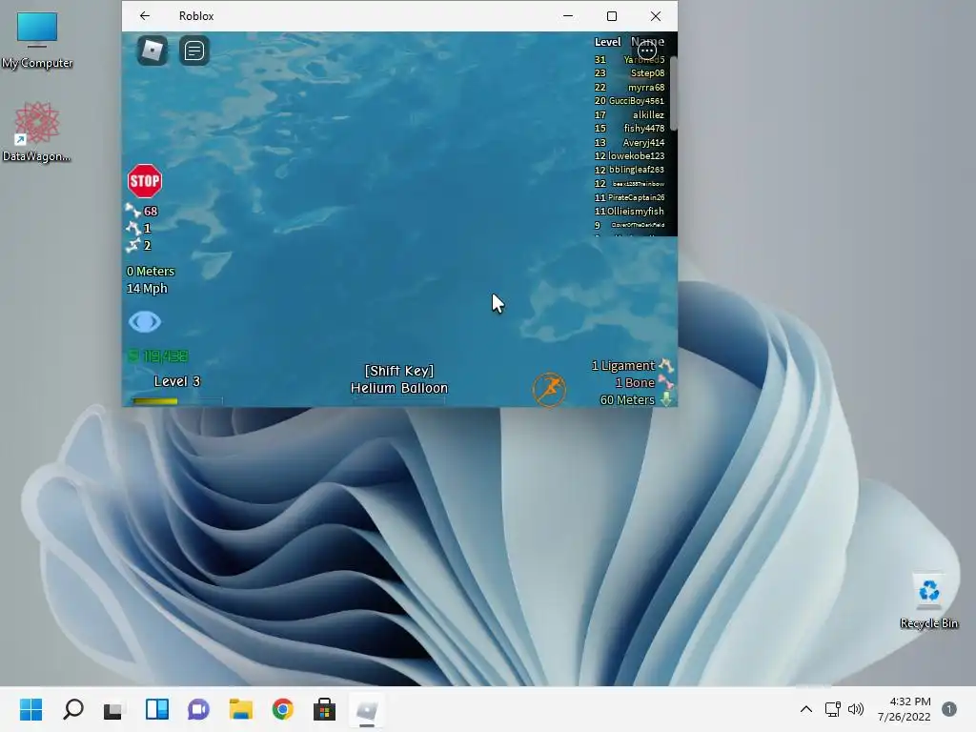Click the orange running sprint icon
This screenshot has height=732, width=976.
pyautogui.click(x=549, y=390)
